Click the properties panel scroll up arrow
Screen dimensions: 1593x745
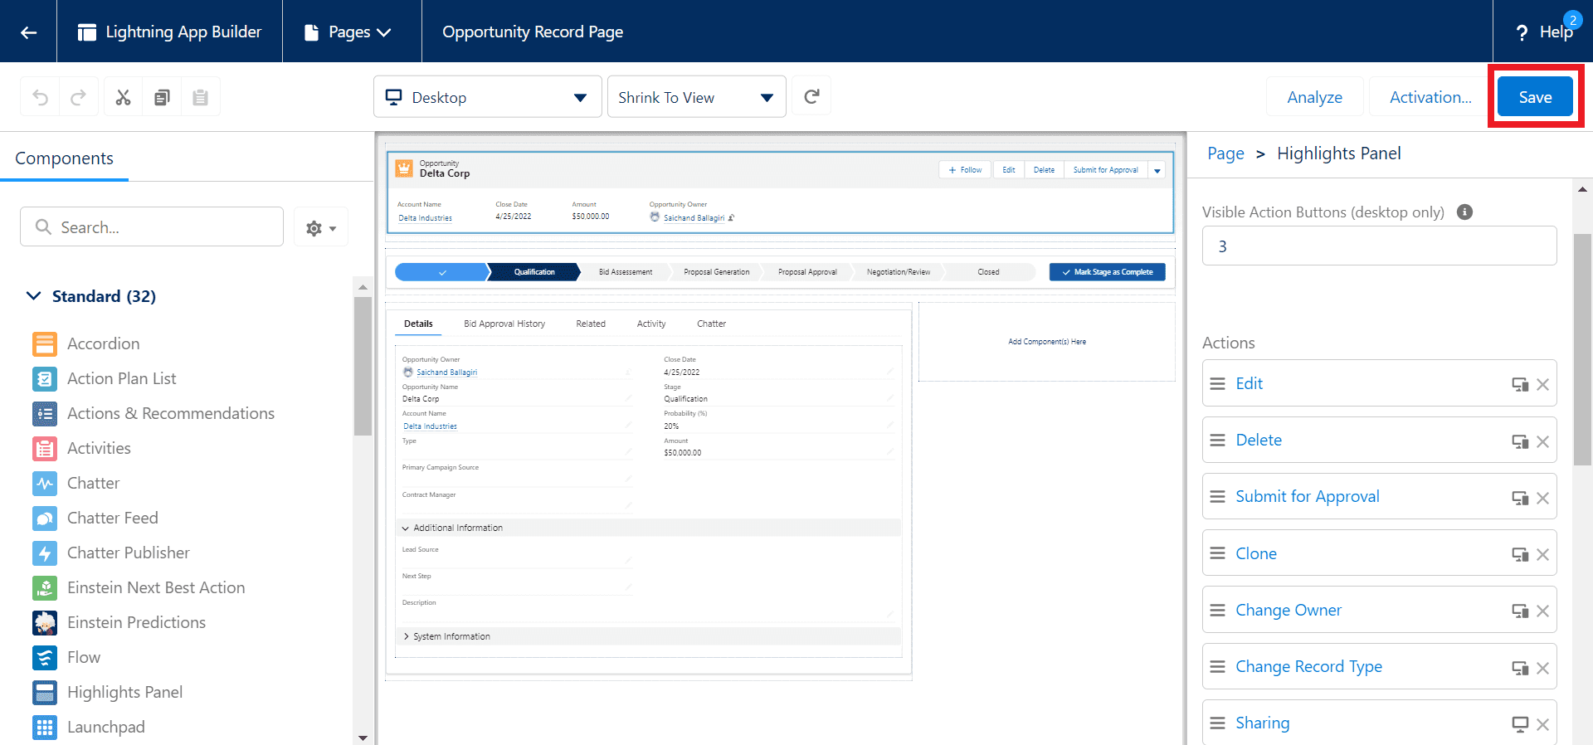coord(1582,189)
